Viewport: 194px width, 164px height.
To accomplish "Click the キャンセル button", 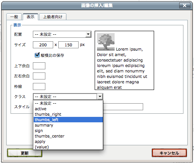I will (x=169, y=153).
